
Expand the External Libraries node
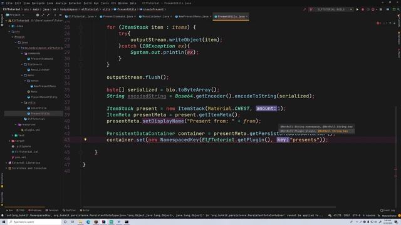6,162
